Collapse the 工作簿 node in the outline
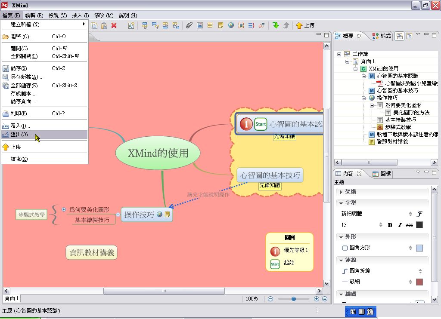This screenshot has width=441, height=319. [x=339, y=54]
